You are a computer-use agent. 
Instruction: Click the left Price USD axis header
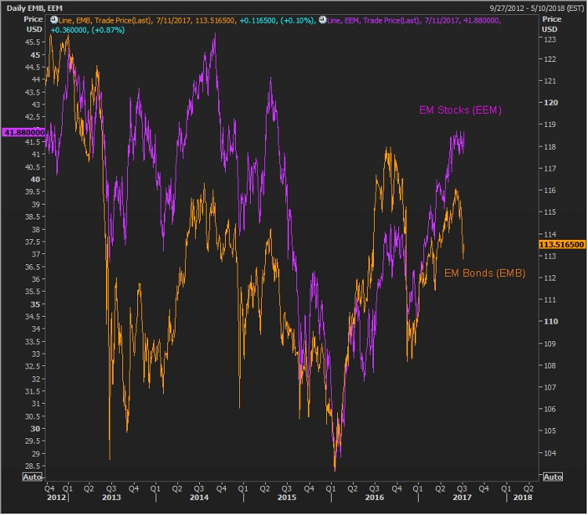(13, 24)
